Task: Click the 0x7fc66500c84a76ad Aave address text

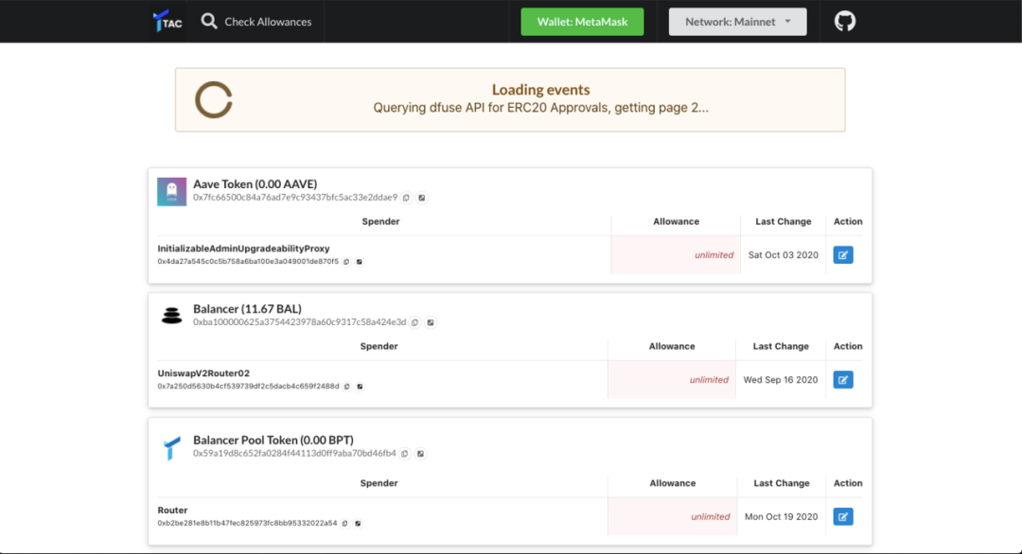Action: [x=294, y=198]
